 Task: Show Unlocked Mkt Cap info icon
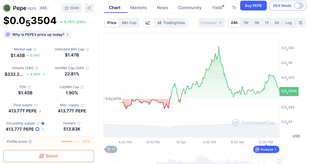(x=87, y=49)
